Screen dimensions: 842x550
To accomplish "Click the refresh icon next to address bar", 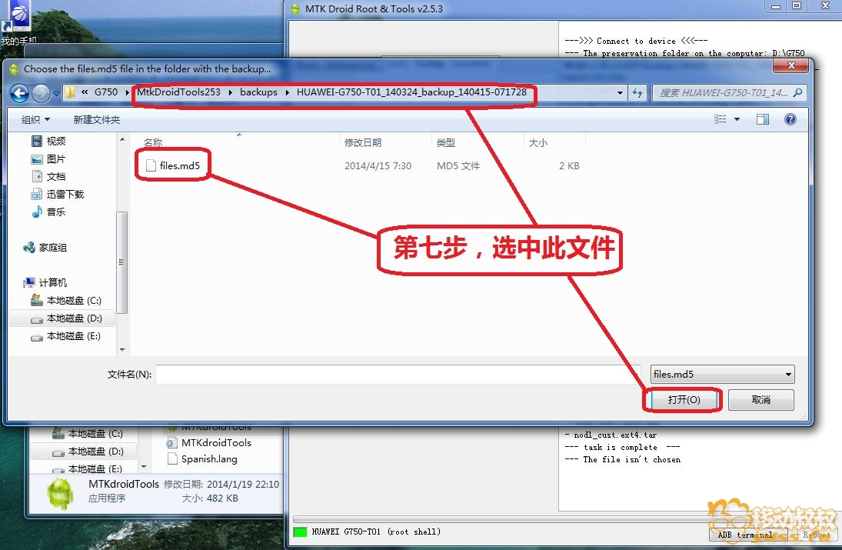I will pos(637,93).
